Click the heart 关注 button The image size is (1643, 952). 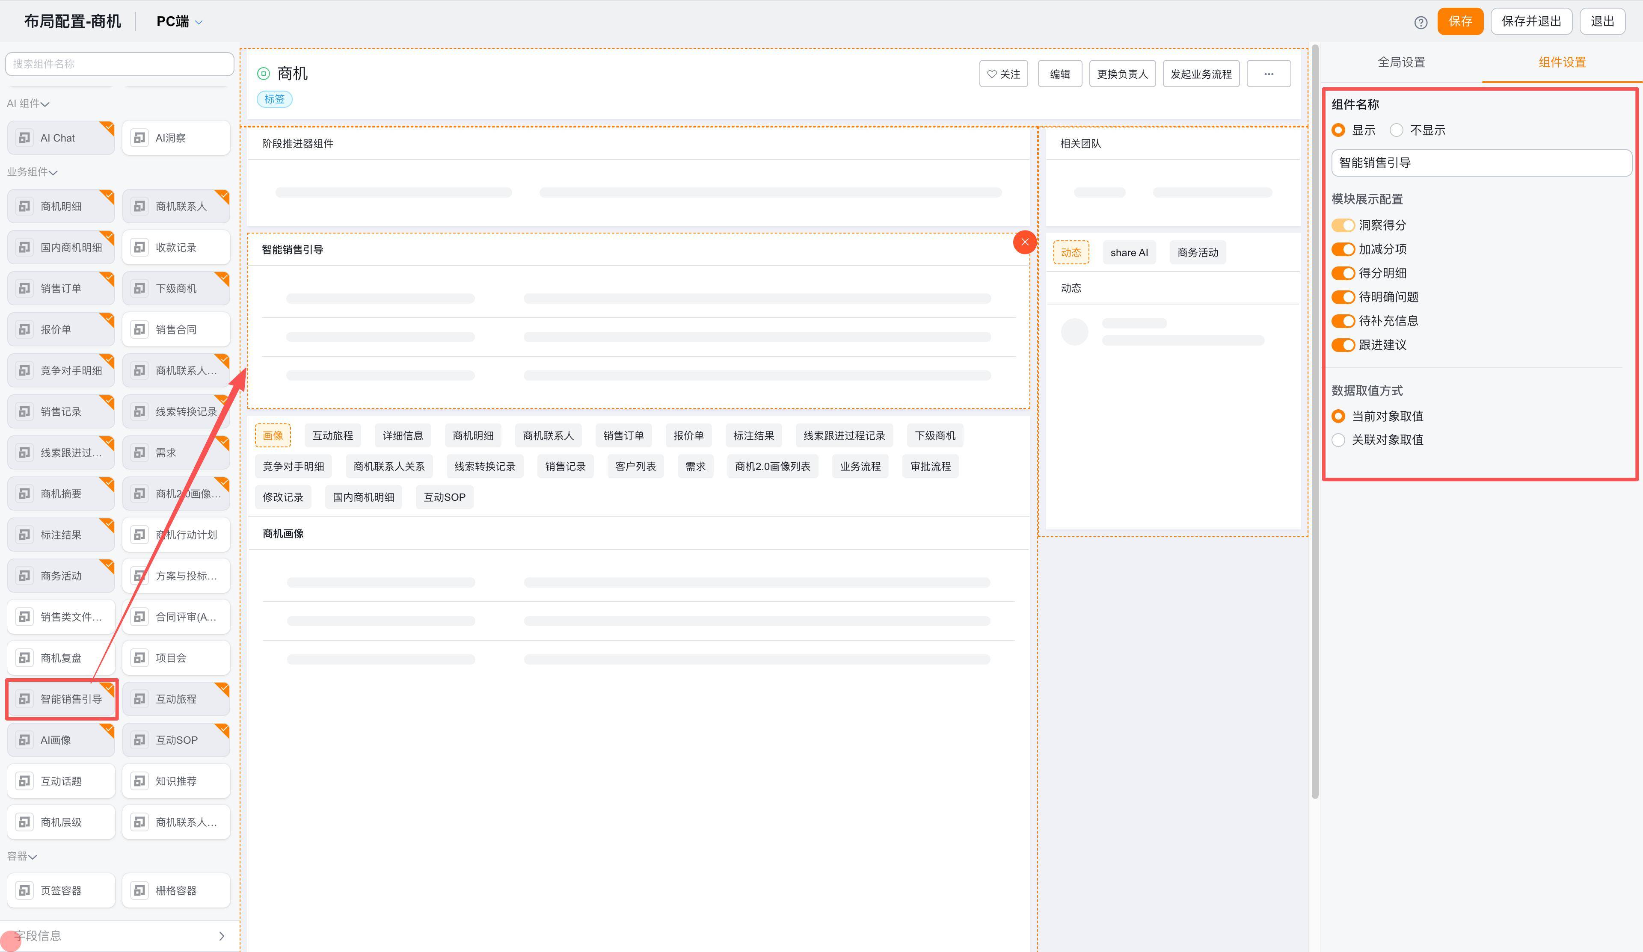click(x=1003, y=74)
